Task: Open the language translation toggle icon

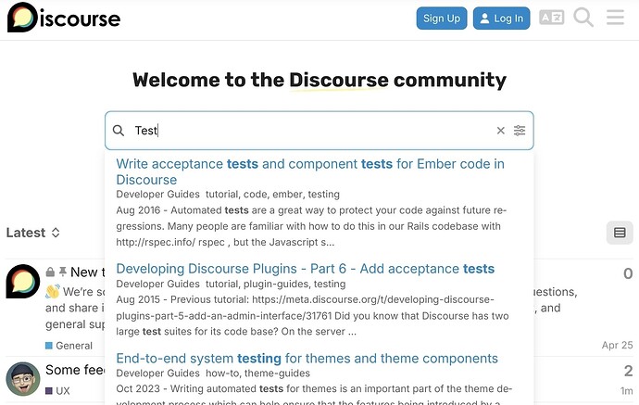Action: click(551, 18)
